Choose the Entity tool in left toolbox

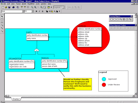click(x=2, y=20)
